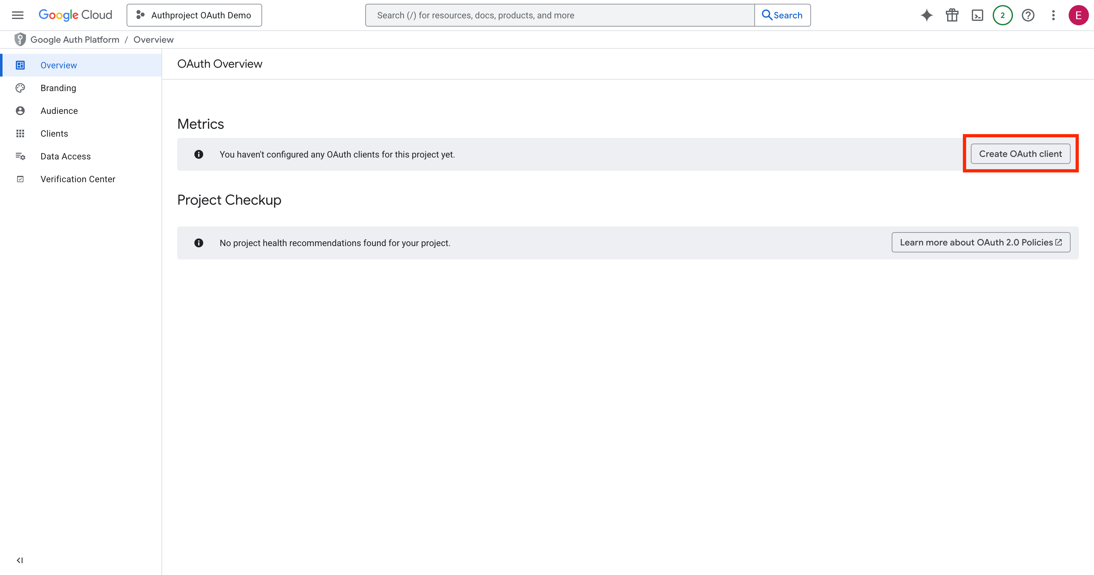The height and width of the screenshot is (575, 1094).
Task: Click the Google Auth Platform shield icon
Action: click(20, 40)
